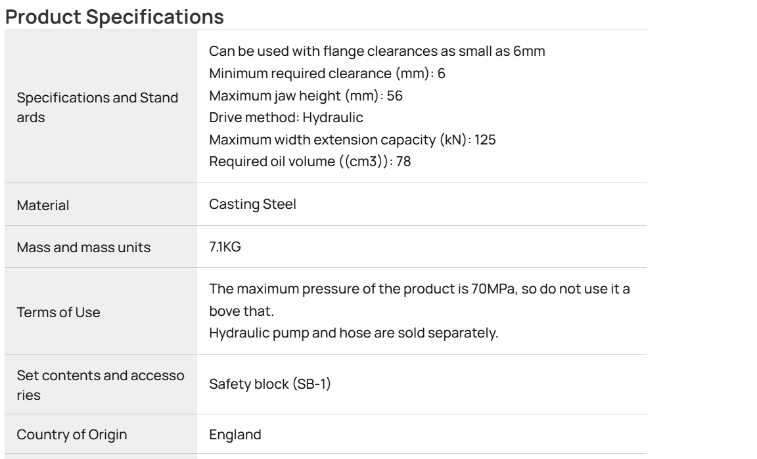Click the Minimum required clearance line
This screenshot has width=757, height=459.
(327, 74)
